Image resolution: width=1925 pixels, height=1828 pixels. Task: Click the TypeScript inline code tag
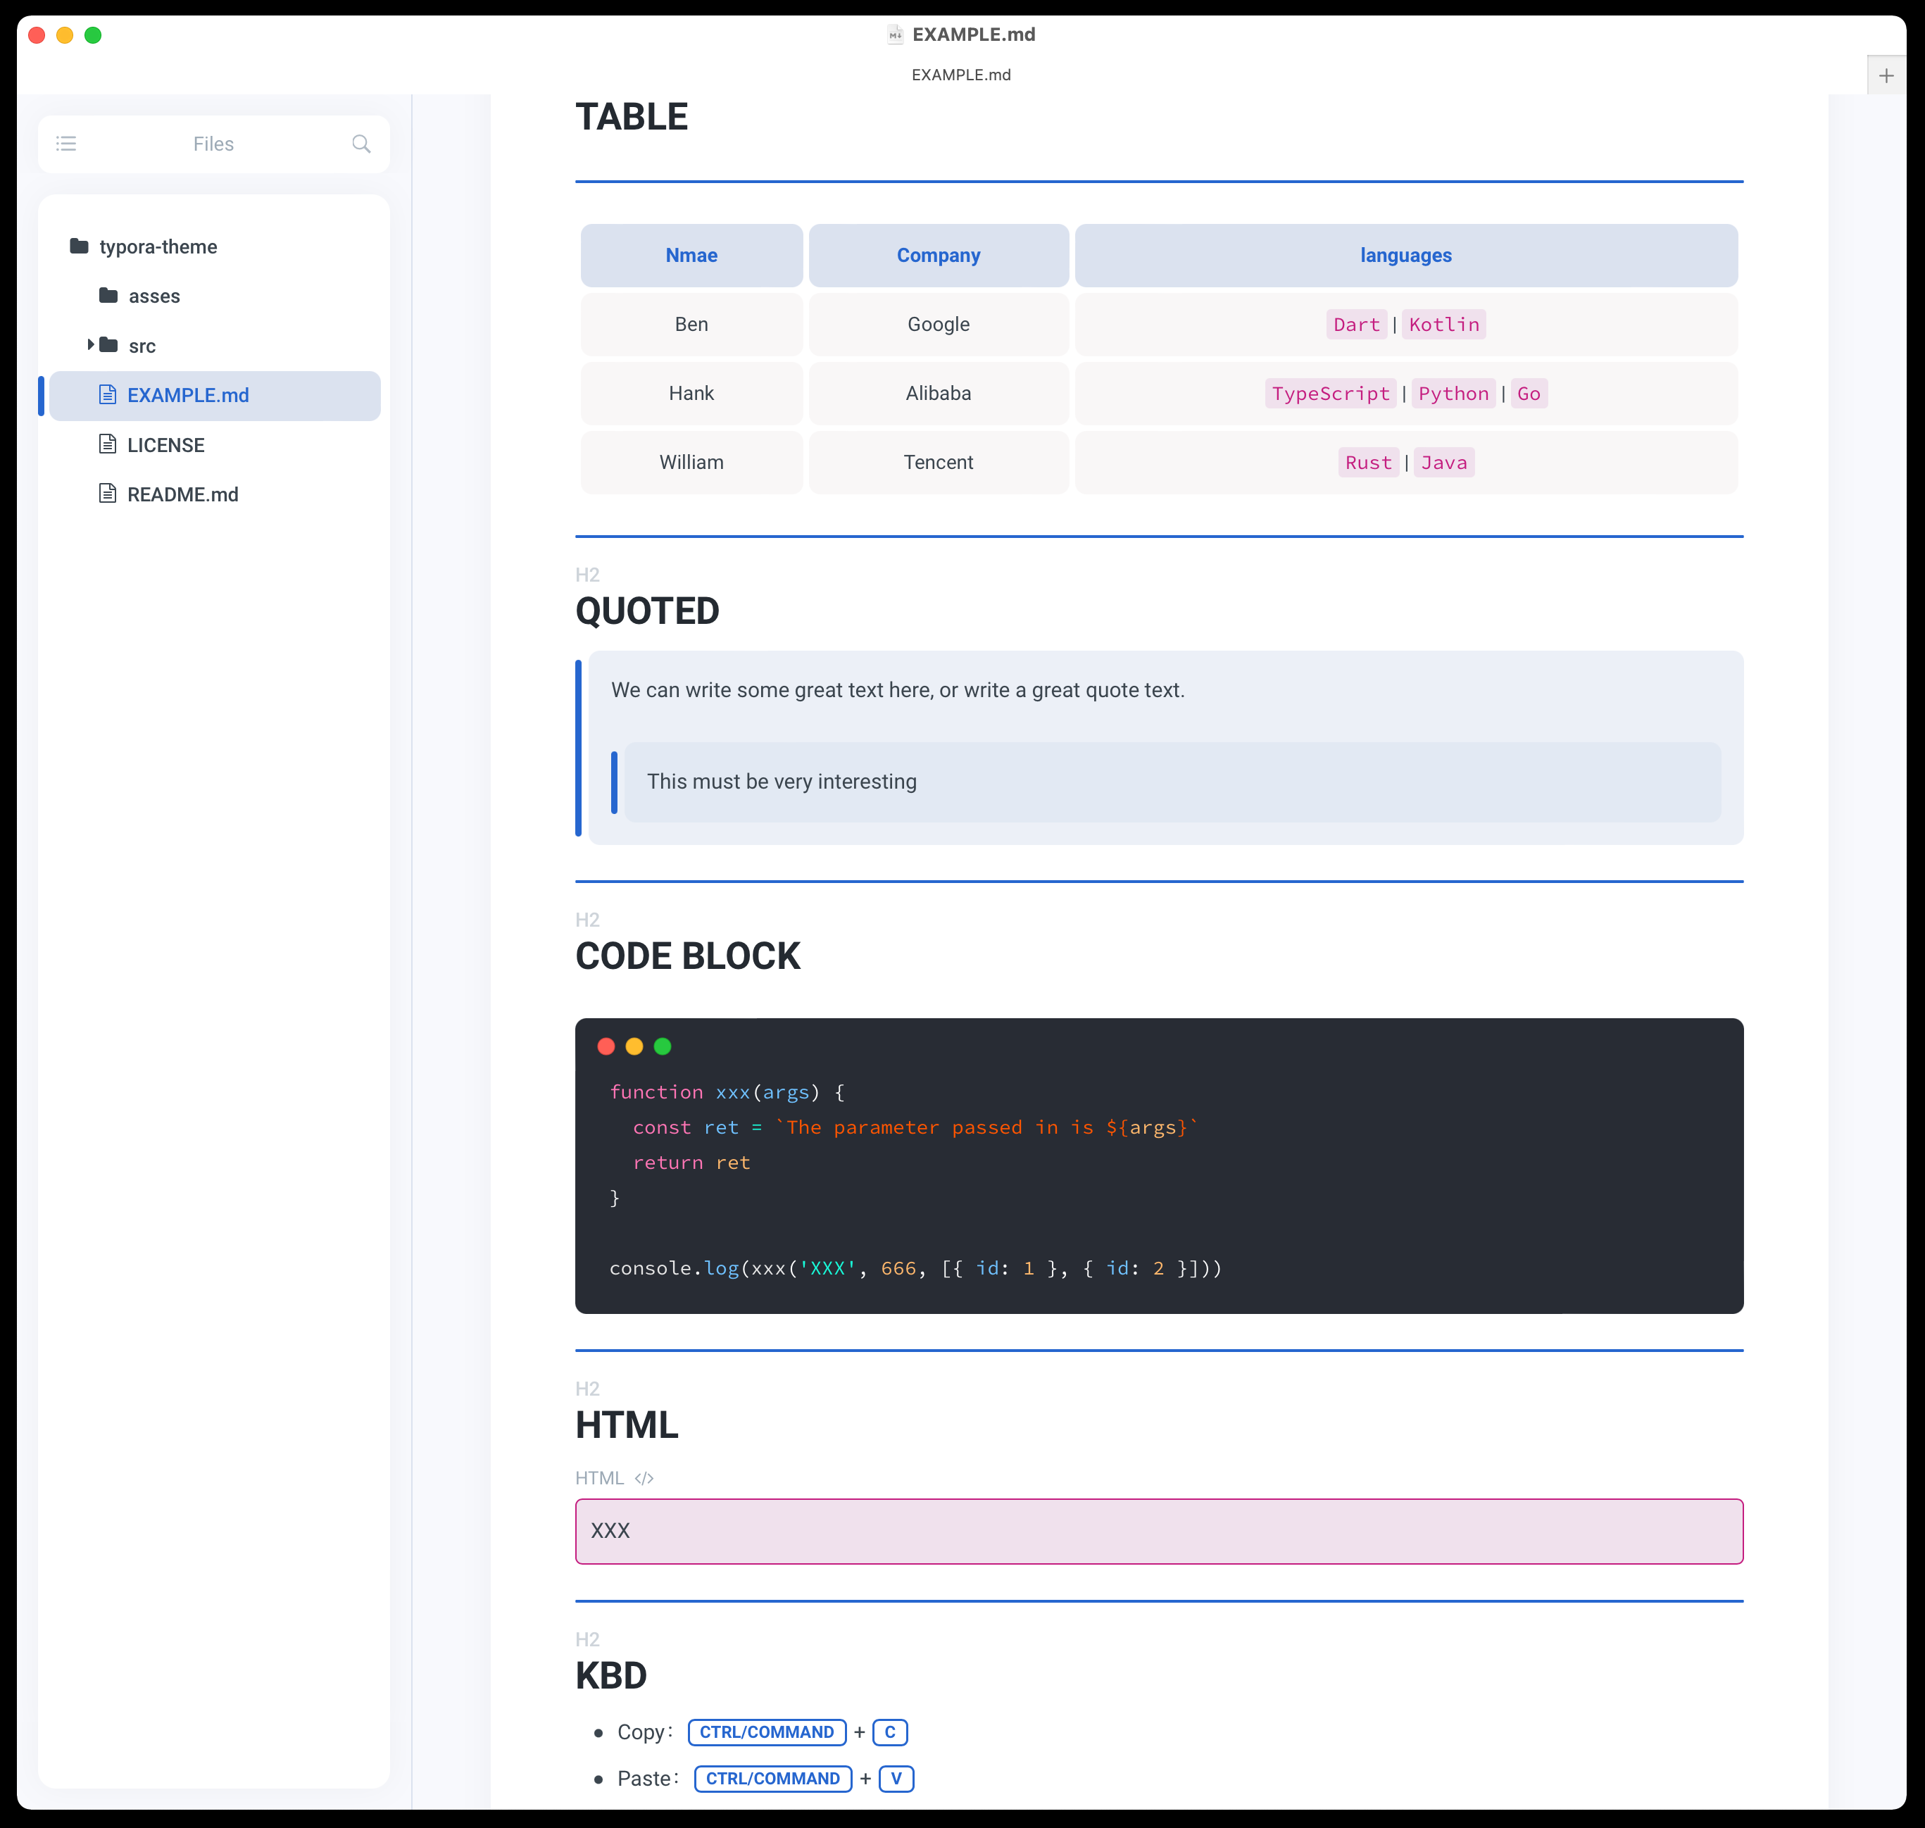tap(1330, 394)
